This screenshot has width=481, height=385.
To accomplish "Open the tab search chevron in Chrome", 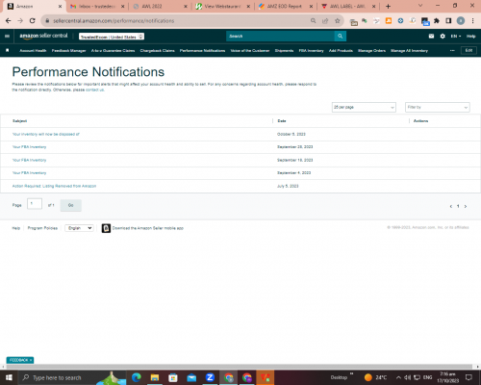I will pos(420,6).
